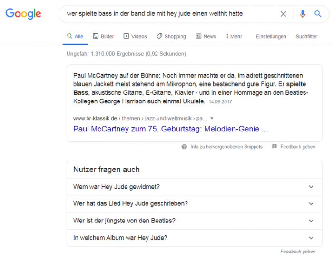Click the 'Ungefähr 1.310.000 Ergebnisse' result count
Image resolution: width=333 pixels, height=262 pixels.
(126, 54)
